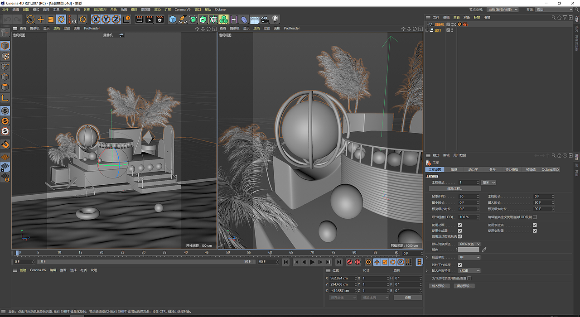Enable the 编辑渲染检视使用渲染LOD级别 checkbox

tap(535, 217)
